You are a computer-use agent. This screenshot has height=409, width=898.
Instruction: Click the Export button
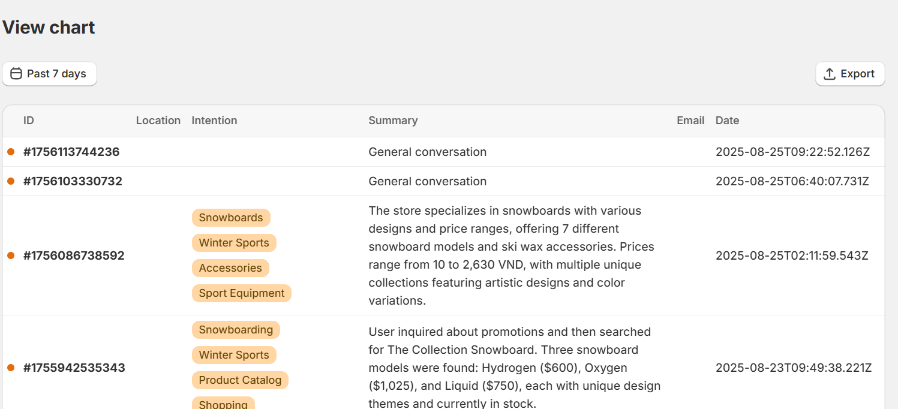click(x=849, y=74)
